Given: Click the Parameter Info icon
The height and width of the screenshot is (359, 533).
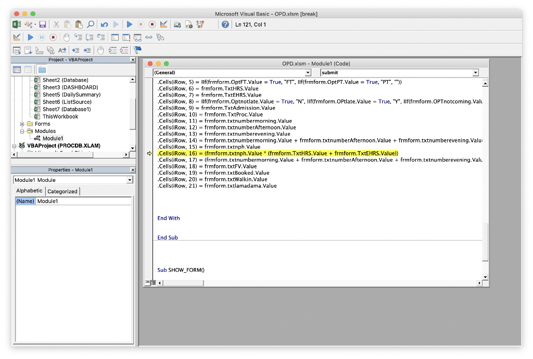Looking at the screenshot, I should pos(50,50).
